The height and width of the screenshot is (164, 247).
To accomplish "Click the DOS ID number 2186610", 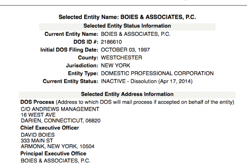I will 111,42.
